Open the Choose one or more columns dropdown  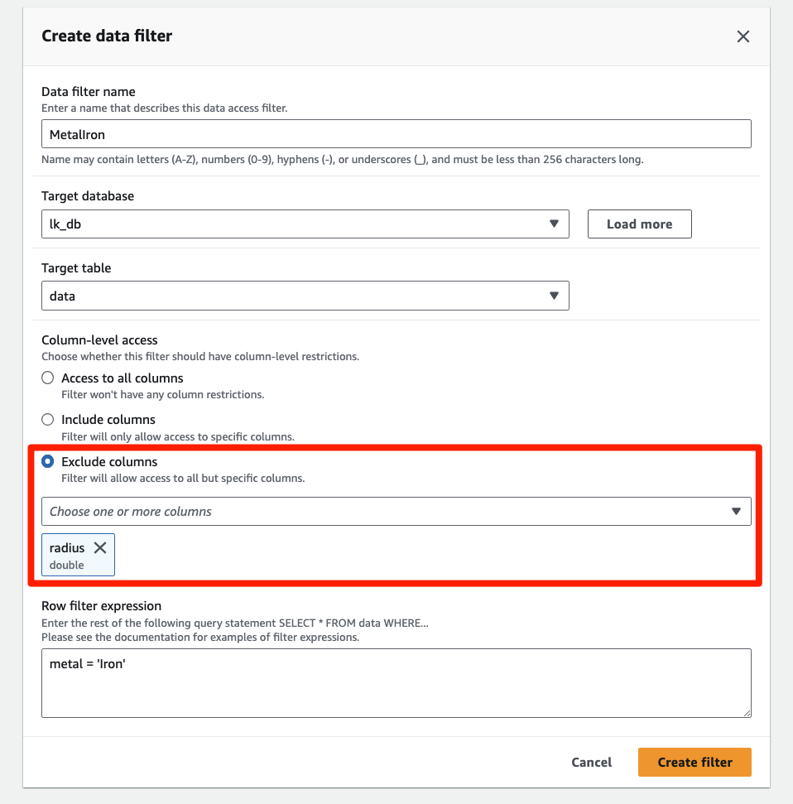click(x=396, y=511)
